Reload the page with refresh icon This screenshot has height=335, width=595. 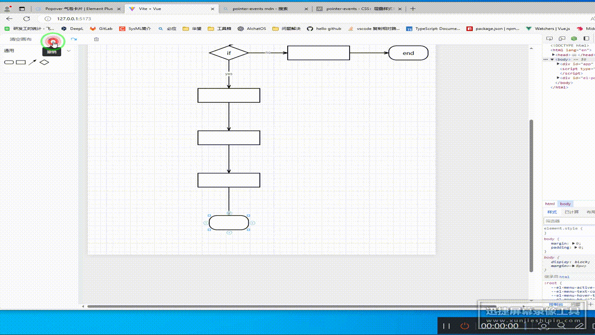26,19
